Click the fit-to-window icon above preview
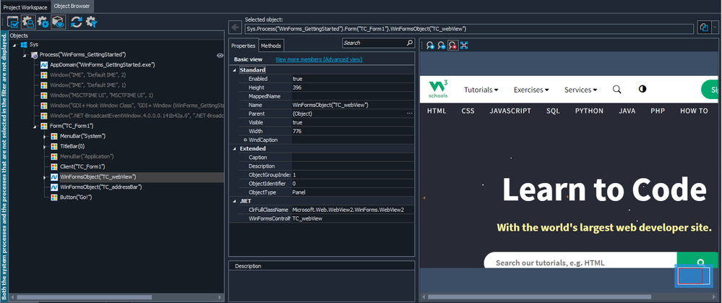Viewport: 722px width, 303px height. click(x=463, y=46)
